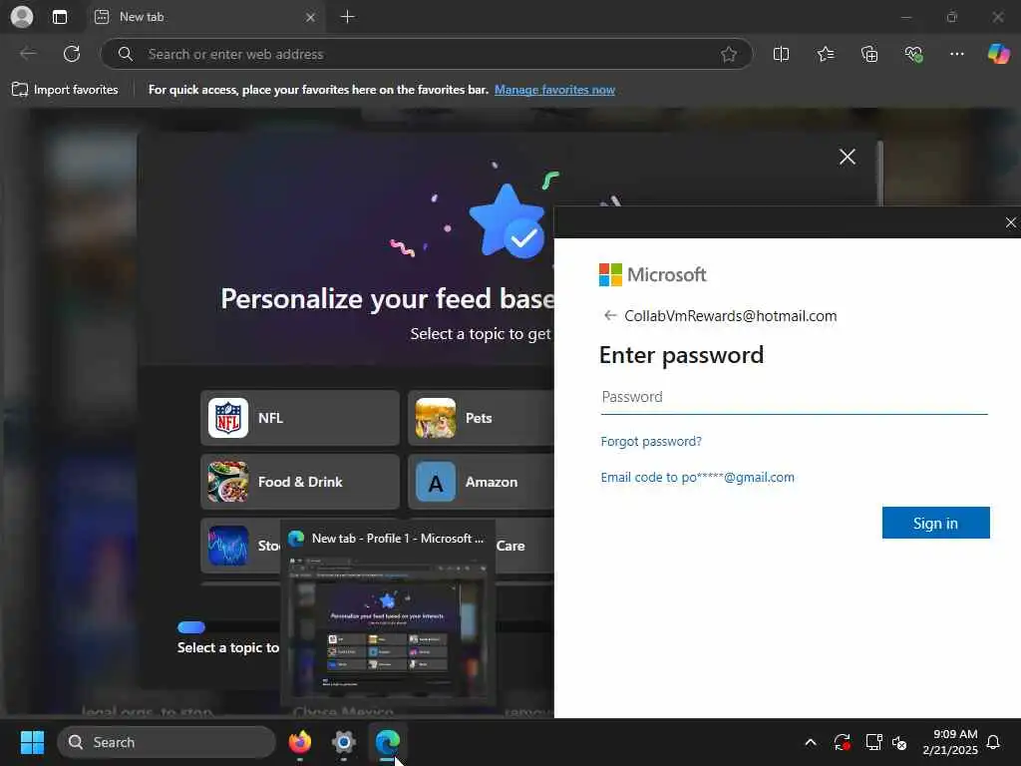
Task: Go back with the browser back arrow
Action: pyautogui.click(x=28, y=54)
